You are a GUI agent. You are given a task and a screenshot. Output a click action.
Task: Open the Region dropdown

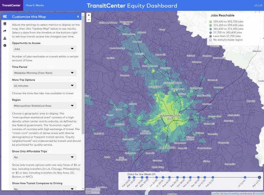[45, 106]
